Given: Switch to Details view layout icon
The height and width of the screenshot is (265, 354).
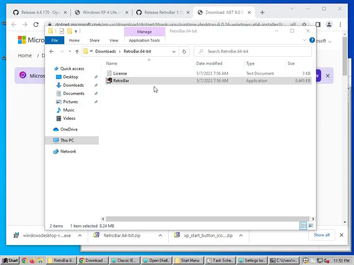Looking at the screenshot, I should click(x=303, y=226).
